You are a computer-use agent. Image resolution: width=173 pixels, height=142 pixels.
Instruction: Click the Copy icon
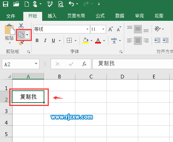[x=21, y=35]
